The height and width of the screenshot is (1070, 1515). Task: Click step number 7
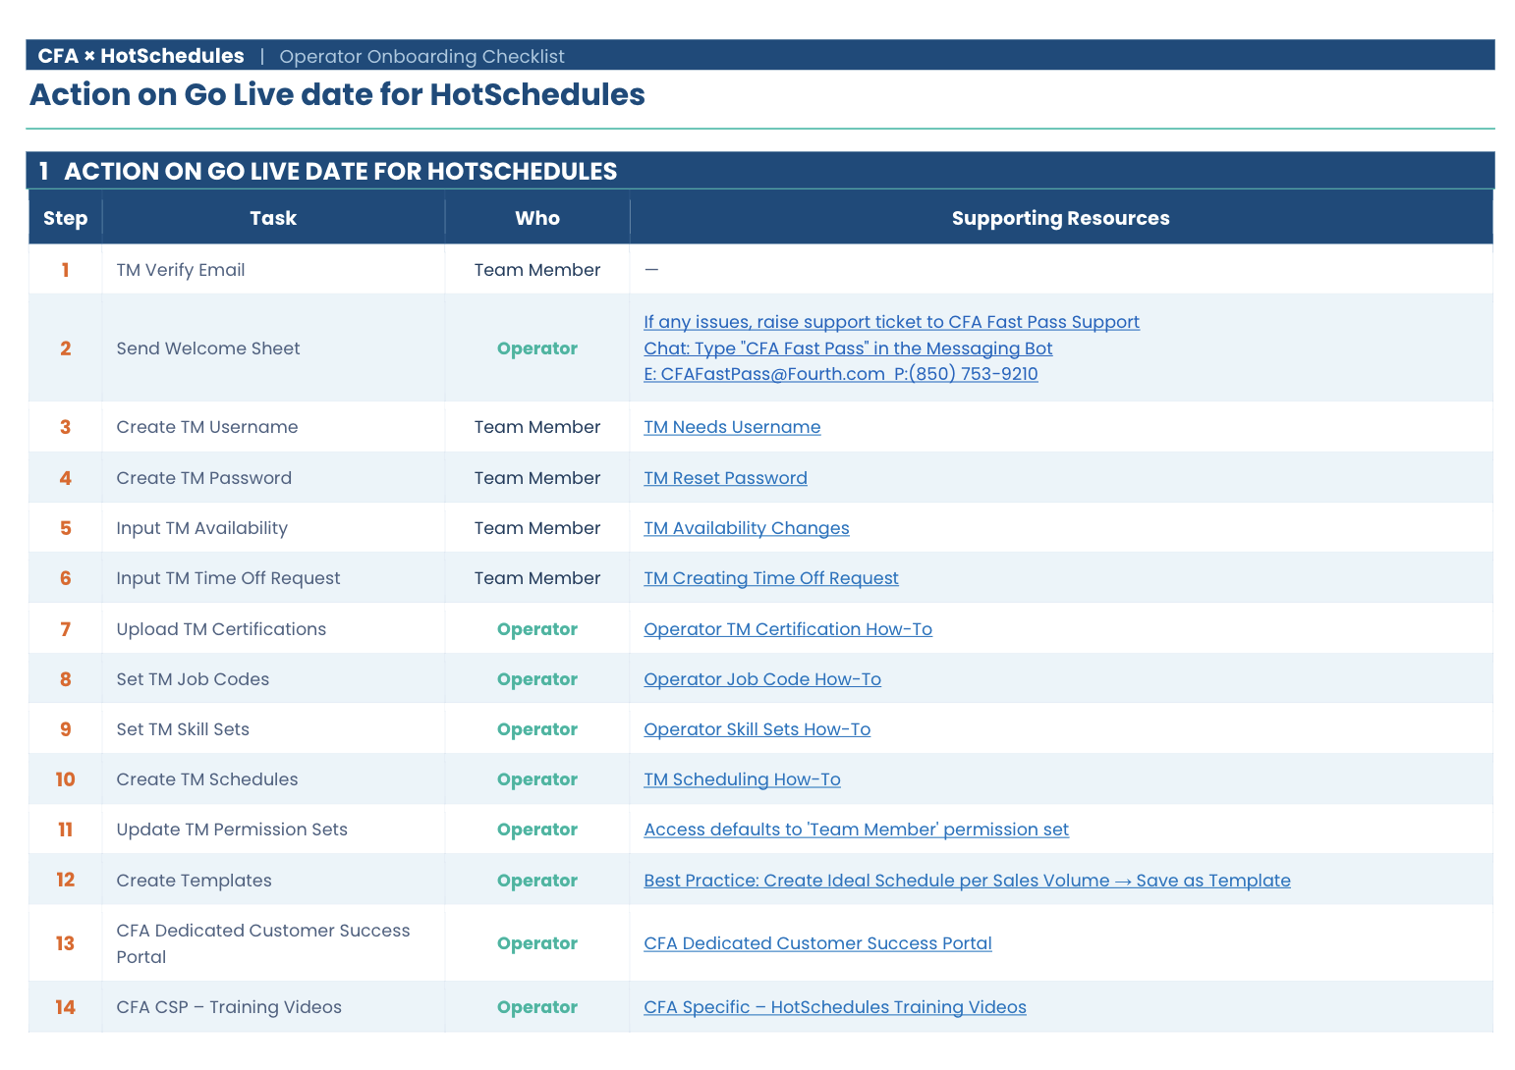coord(66,629)
